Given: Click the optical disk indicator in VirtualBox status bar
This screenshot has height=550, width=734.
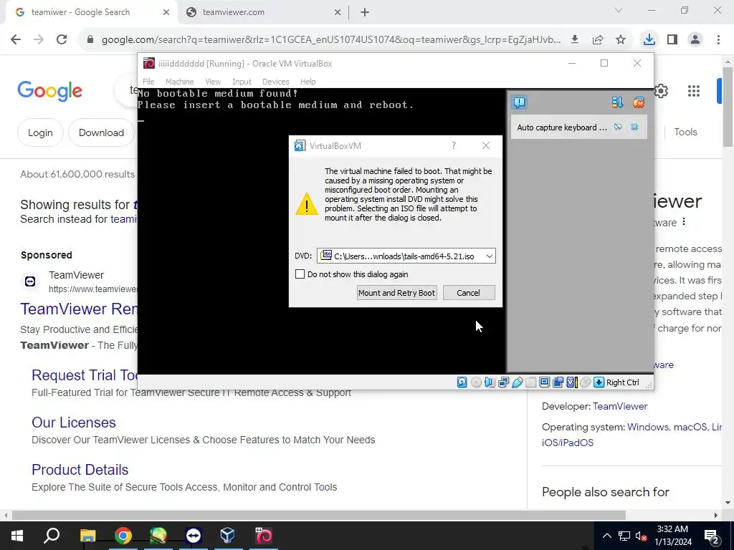Looking at the screenshot, I should point(476,382).
